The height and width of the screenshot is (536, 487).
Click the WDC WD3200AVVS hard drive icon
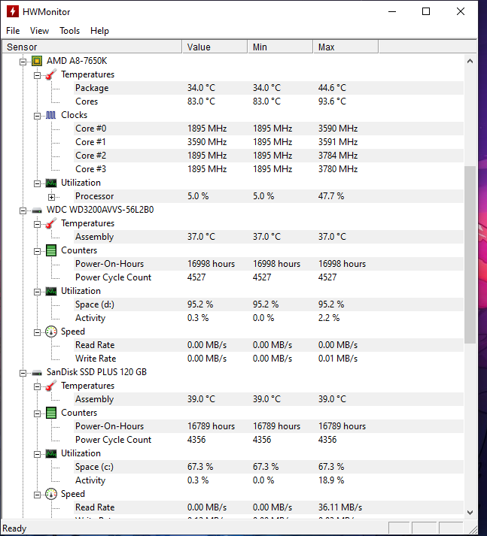tap(37, 210)
